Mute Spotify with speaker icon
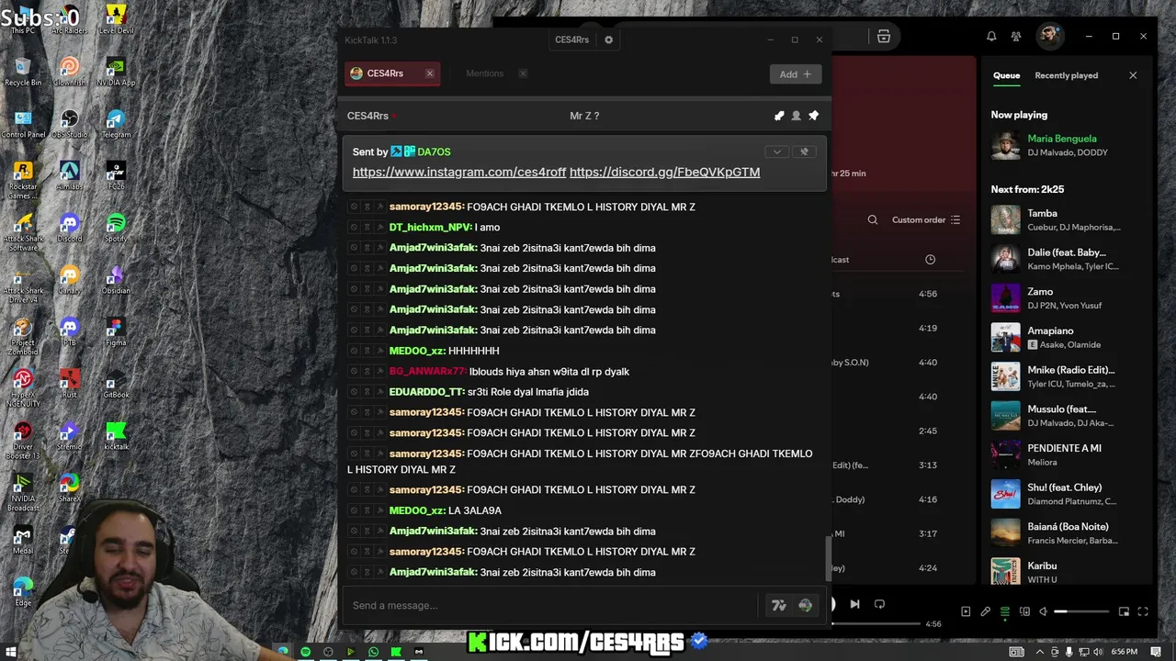 point(1044,611)
